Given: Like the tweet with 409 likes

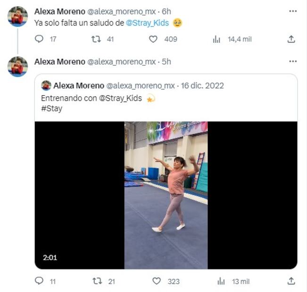Looking at the screenshot, I should pyautogui.click(x=153, y=40).
